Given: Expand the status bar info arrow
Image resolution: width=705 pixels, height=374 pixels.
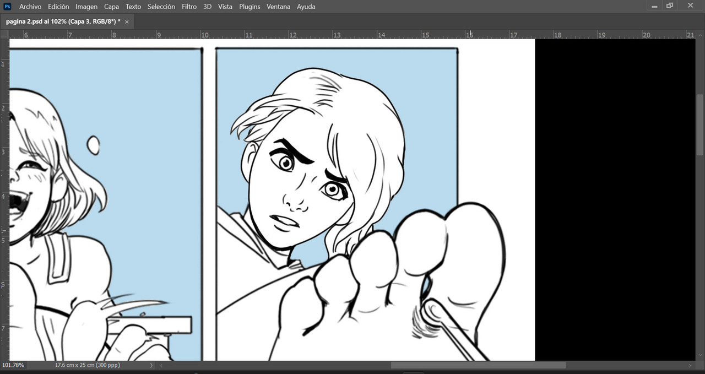Looking at the screenshot, I should (151, 365).
